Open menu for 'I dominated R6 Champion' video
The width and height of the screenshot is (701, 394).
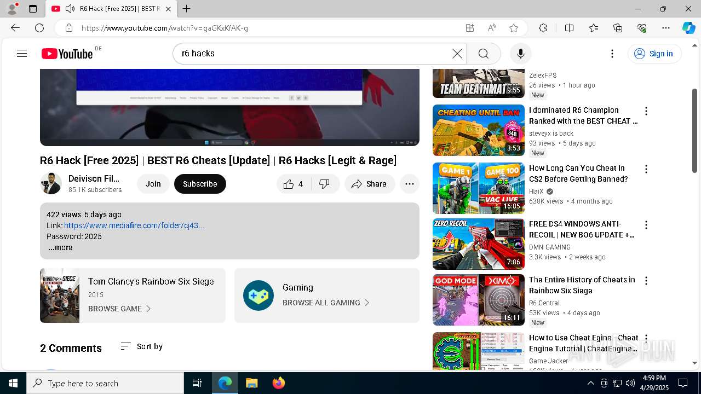click(x=646, y=111)
